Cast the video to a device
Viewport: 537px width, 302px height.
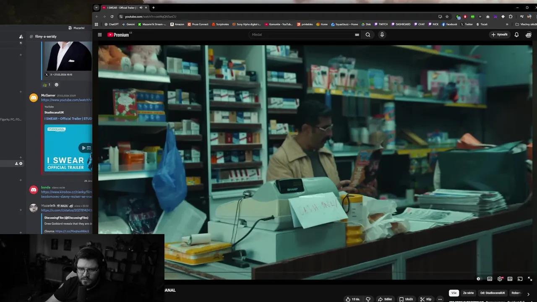click(520, 279)
